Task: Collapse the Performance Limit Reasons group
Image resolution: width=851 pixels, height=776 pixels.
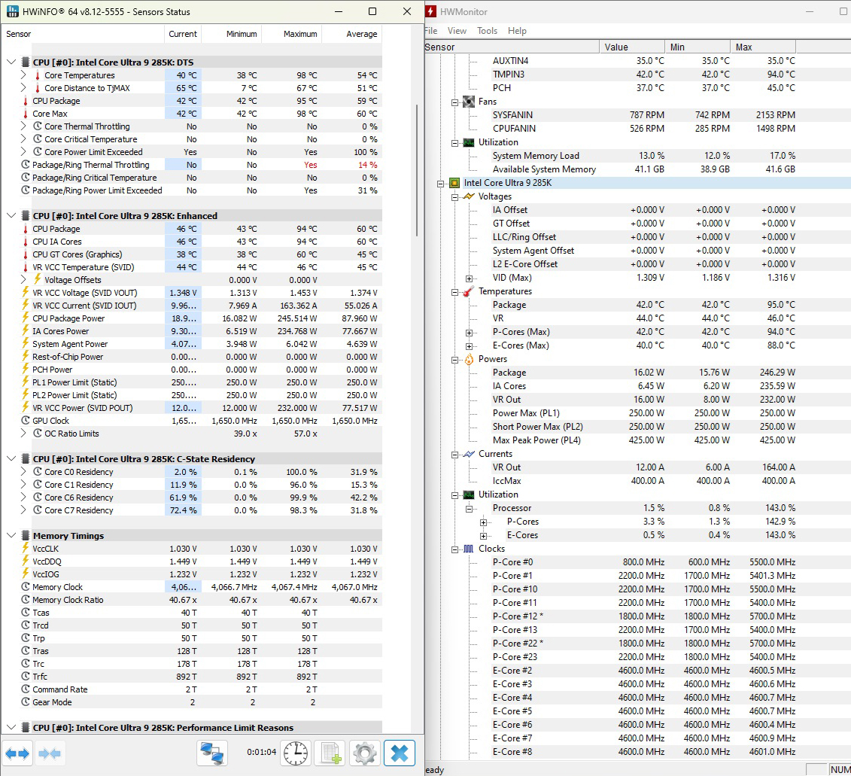Action: [11, 727]
